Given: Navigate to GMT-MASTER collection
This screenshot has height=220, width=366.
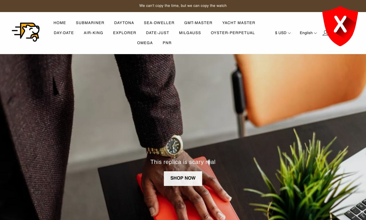Looking at the screenshot, I should point(198,23).
